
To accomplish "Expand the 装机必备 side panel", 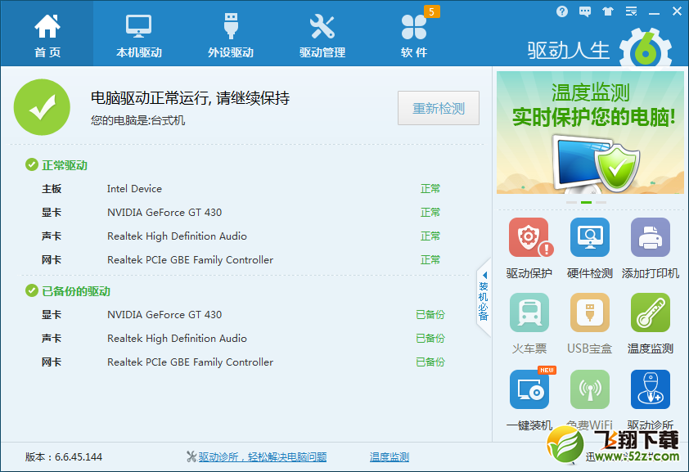I will pos(484,297).
